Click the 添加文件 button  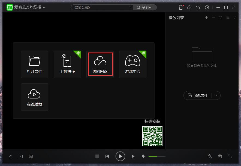pos(198,95)
